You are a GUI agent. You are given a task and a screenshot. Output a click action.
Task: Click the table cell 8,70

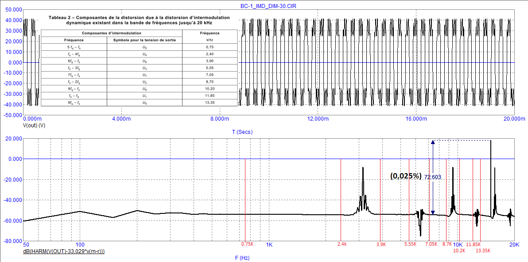coord(210,82)
